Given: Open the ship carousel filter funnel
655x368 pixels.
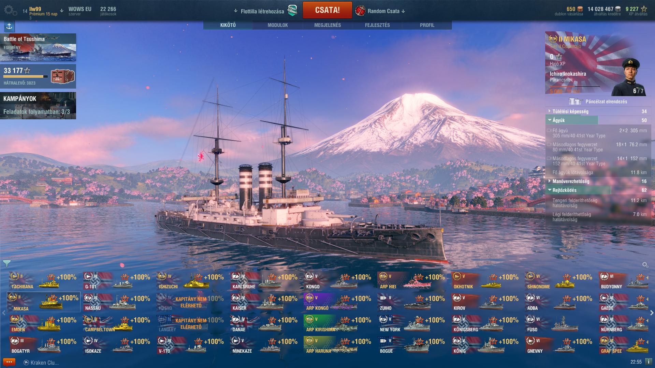Looking at the screenshot, I should (6, 263).
